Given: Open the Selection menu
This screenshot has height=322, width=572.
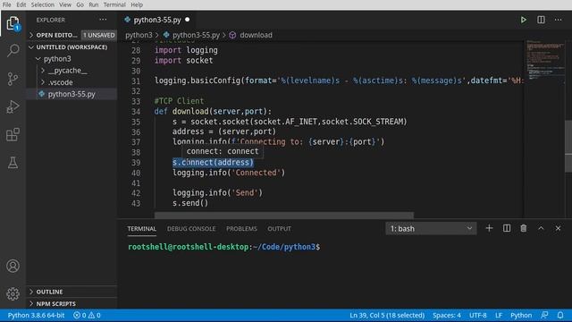Looking at the screenshot, I should coord(43,4).
